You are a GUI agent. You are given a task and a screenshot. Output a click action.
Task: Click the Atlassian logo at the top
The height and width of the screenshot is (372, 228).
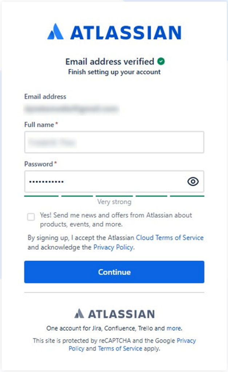click(x=114, y=32)
